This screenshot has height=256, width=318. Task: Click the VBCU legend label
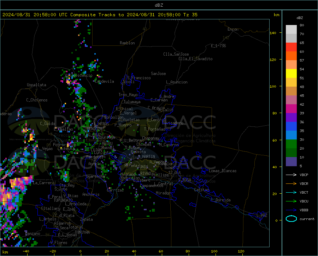click(304, 201)
